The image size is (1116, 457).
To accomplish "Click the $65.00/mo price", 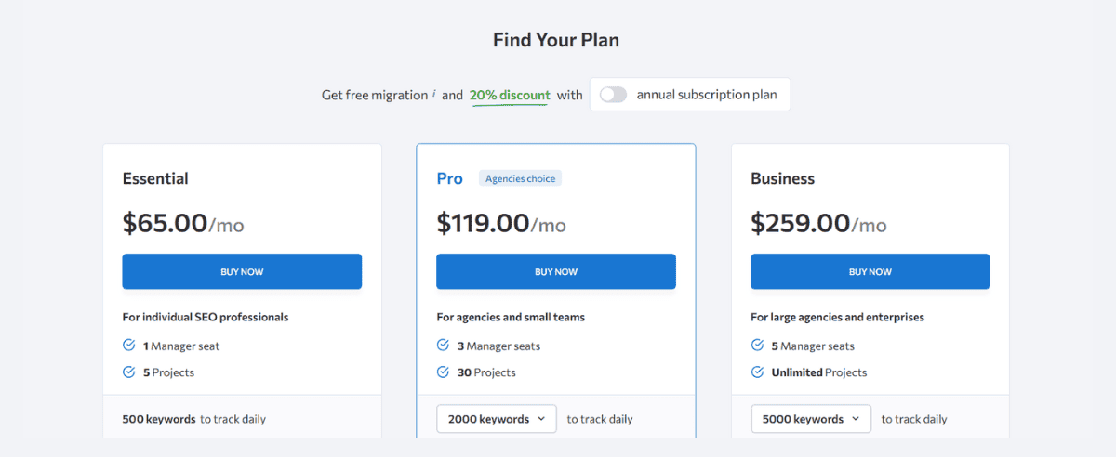I will (x=183, y=223).
